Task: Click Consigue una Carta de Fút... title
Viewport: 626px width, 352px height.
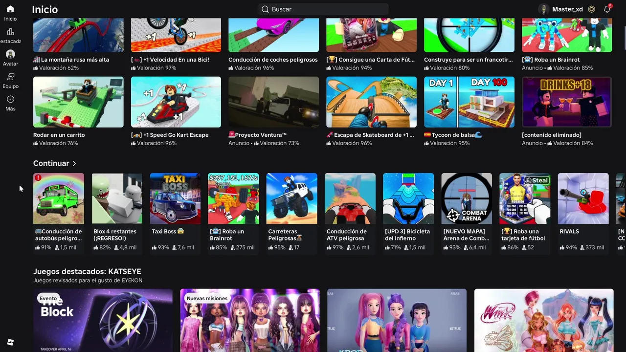Action: tap(371, 60)
